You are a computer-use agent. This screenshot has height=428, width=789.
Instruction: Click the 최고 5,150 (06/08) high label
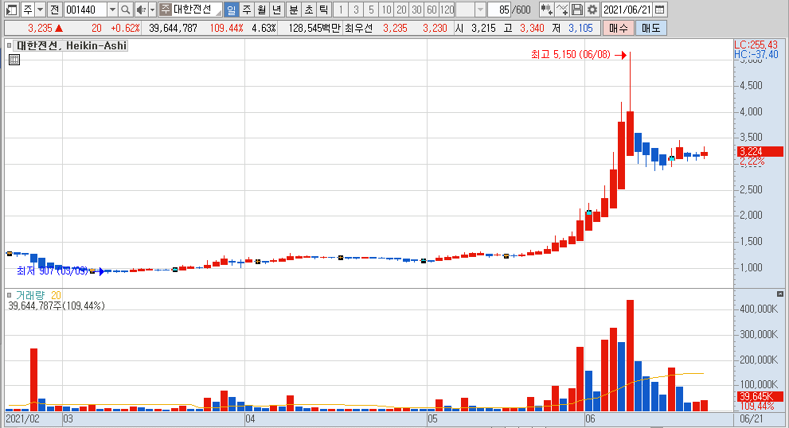point(571,54)
